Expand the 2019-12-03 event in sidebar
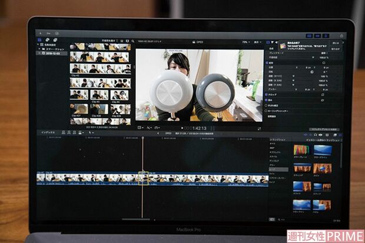Image resolution: width=365 pixels, height=243 pixels. tap(38, 53)
